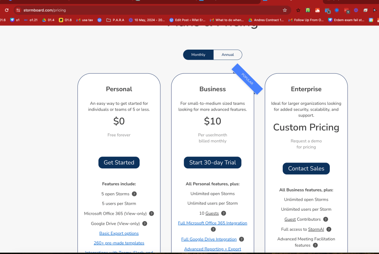Open the 01.4 Google Drive bookmark

point(48,20)
